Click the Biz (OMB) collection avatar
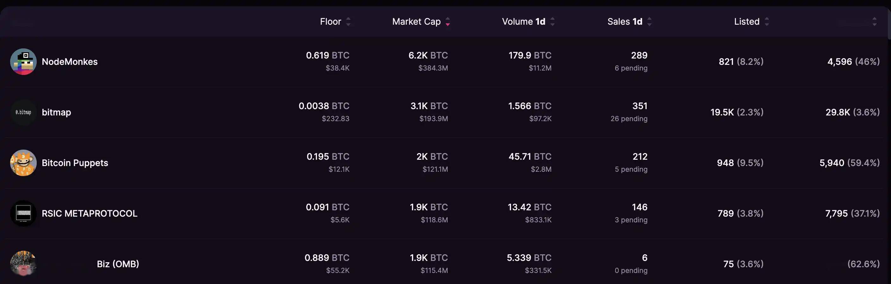This screenshot has height=284, width=891. click(x=23, y=264)
